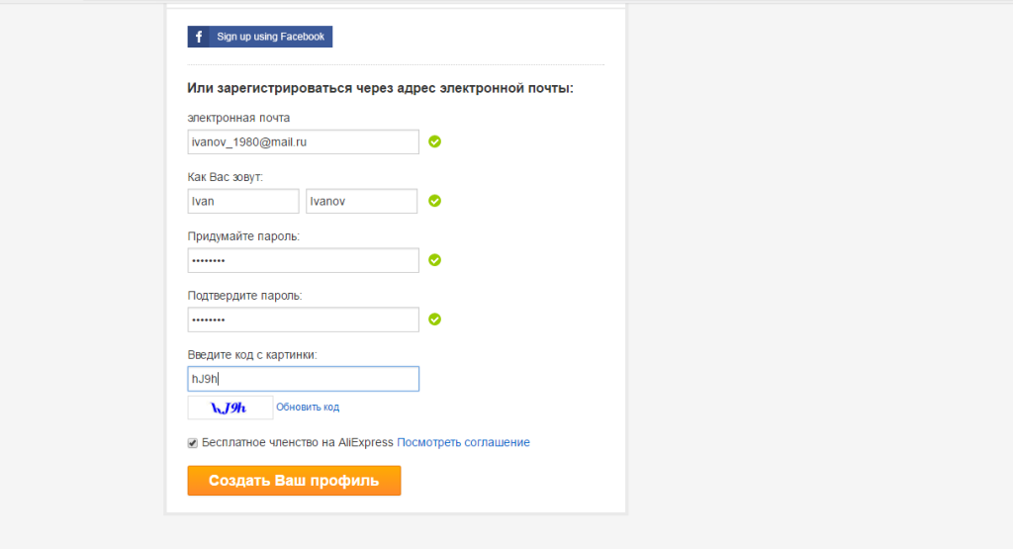
Task: Click the last name field containing Ivanov
Action: (x=361, y=201)
